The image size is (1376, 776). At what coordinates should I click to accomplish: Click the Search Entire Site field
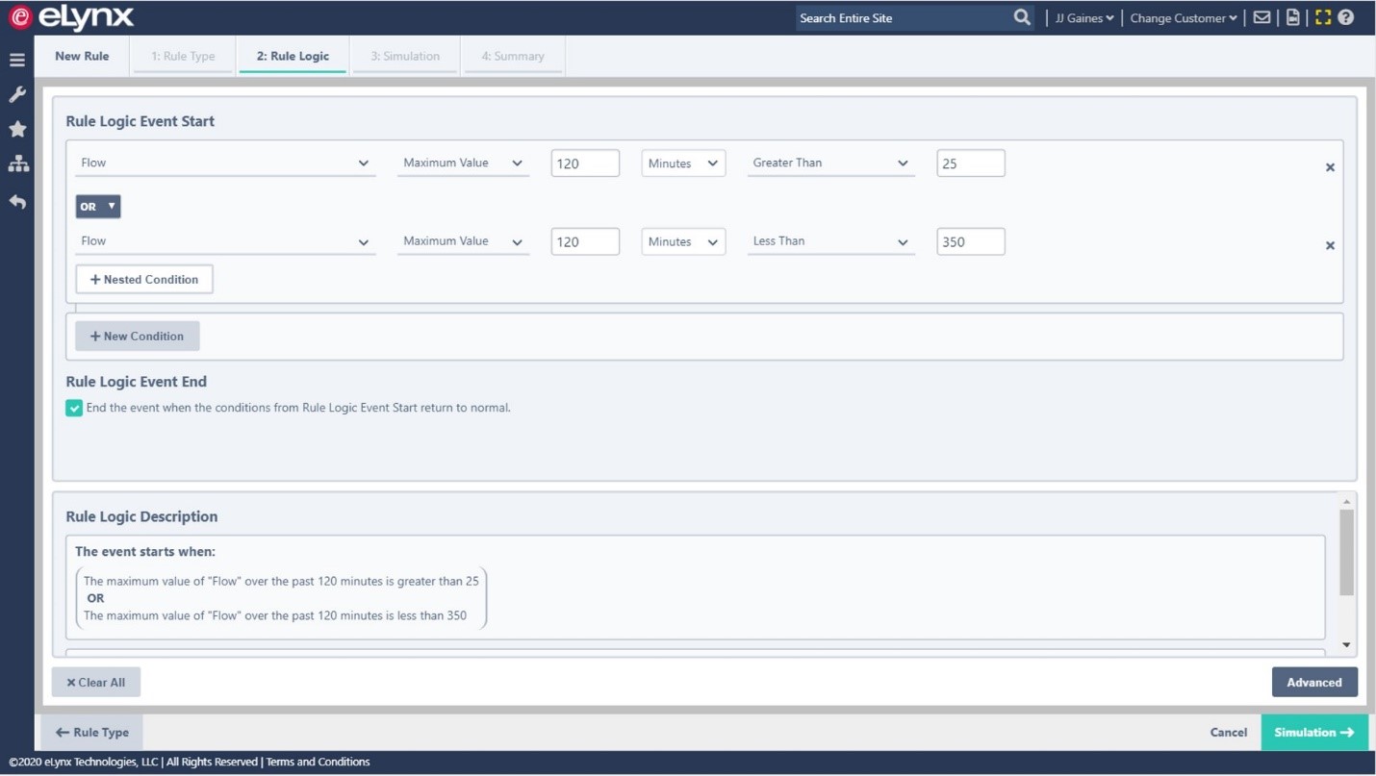[x=895, y=17]
